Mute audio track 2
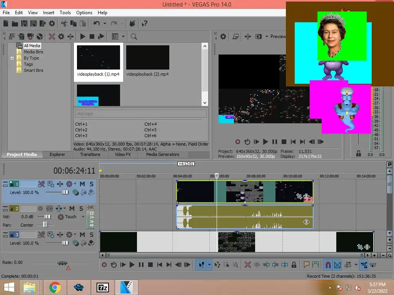Viewport: 394px width, 295px height. (x=72, y=209)
